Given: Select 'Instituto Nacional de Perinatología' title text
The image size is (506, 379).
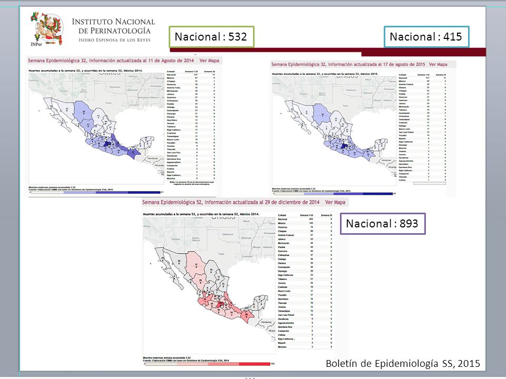Looking at the screenshot, I should click(113, 26).
